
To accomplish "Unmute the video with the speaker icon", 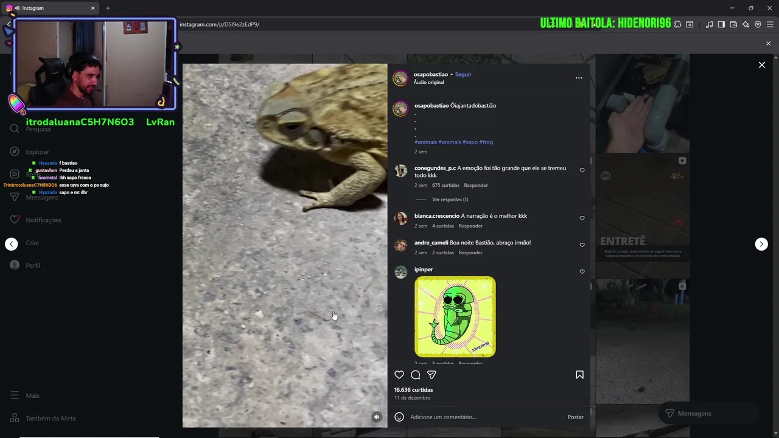I will click(x=377, y=417).
